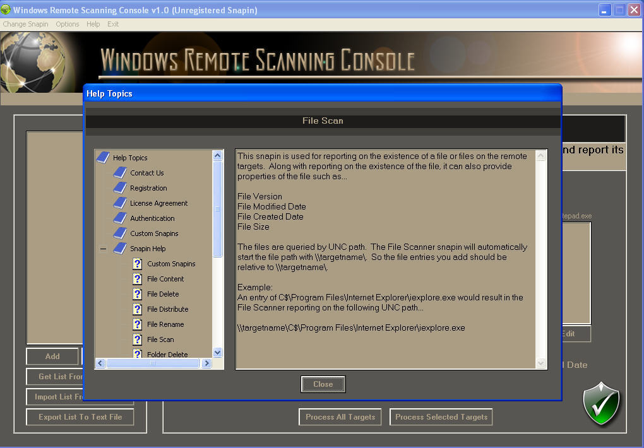Close the Help Topics dialog
The image size is (644, 448).
point(323,384)
